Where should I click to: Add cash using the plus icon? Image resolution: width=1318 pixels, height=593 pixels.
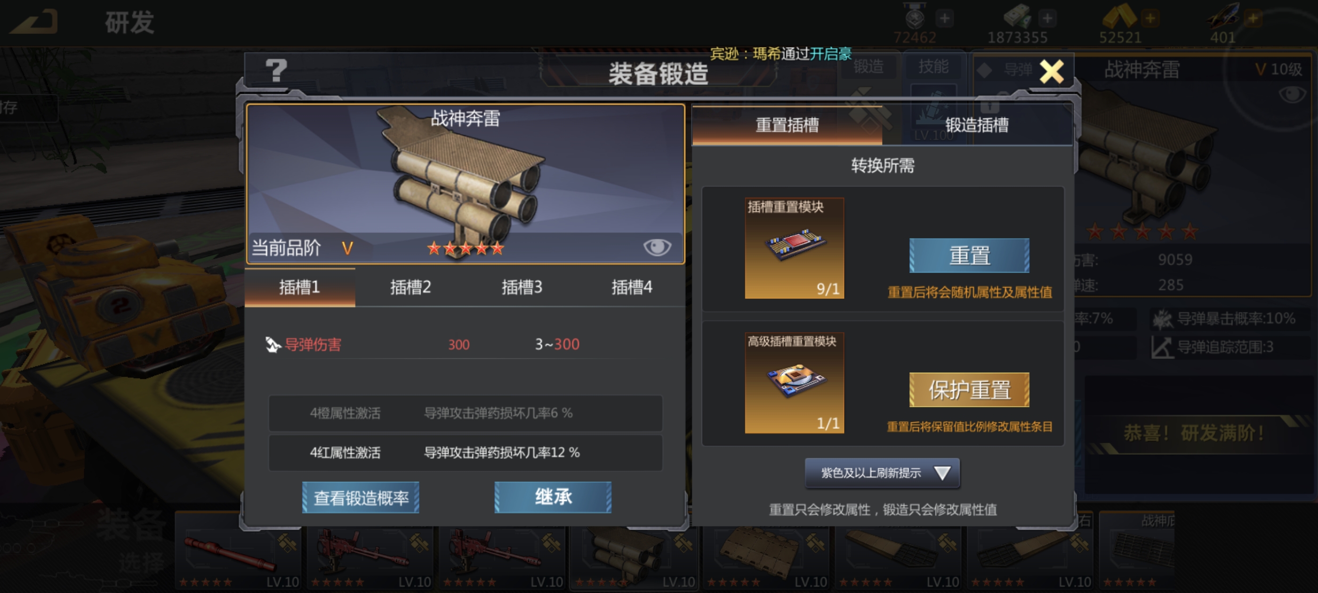(1047, 18)
